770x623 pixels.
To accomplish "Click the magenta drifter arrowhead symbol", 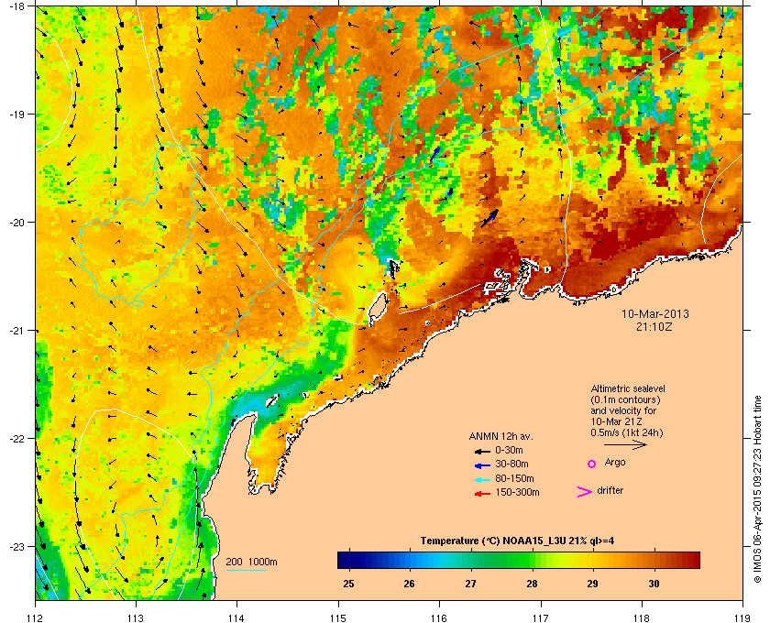I will [x=585, y=492].
